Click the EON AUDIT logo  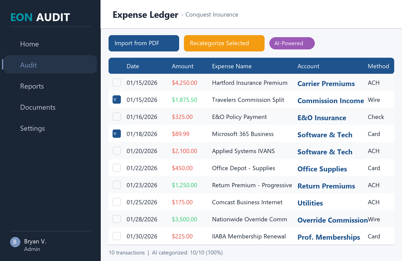click(40, 17)
